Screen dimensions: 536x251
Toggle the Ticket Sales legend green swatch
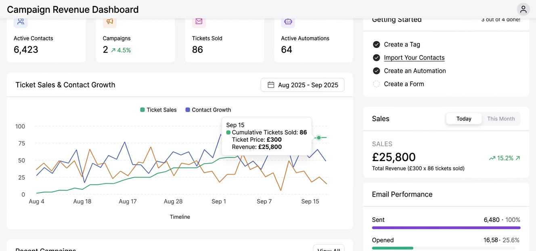[x=142, y=110]
